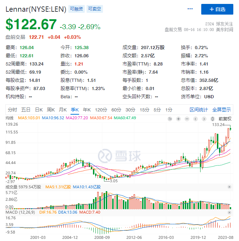Image resolution: width=239 pixels, height=241 pixels.
Task: Click the 盘前交易 price 122.71
Action: tap(36, 37)
